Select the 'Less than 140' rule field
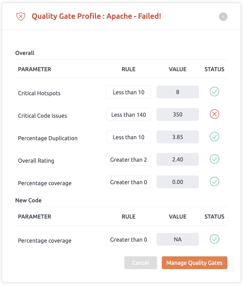 (128, 115)
